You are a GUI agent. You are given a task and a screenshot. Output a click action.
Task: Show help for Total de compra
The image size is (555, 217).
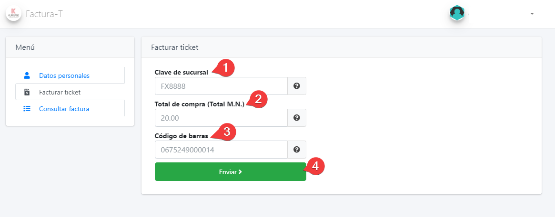click(x=297, y=118)
